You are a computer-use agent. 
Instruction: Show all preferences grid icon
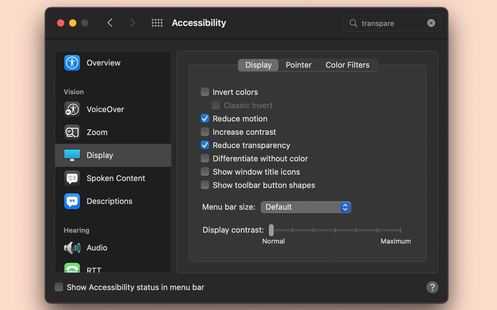tap(157, 23)
